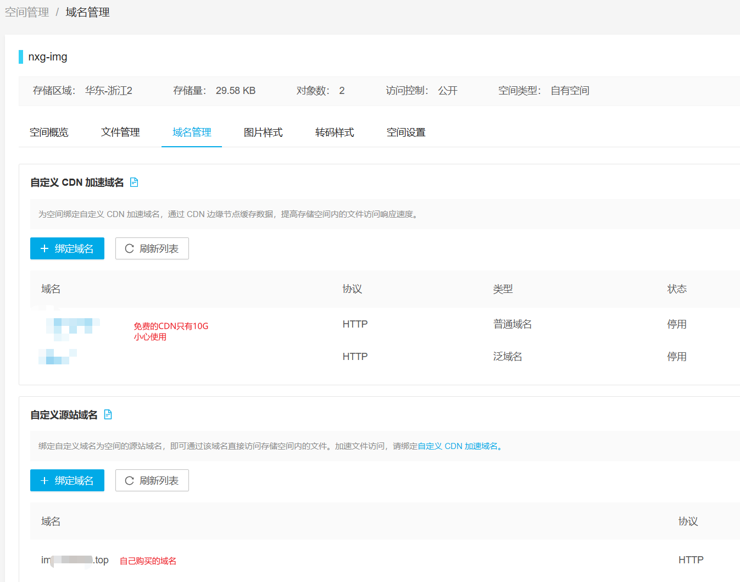Open the 文件管理 tab
The height and width of the screenshot is (582, 740).
pyautogui.click(x=120, y=132)
